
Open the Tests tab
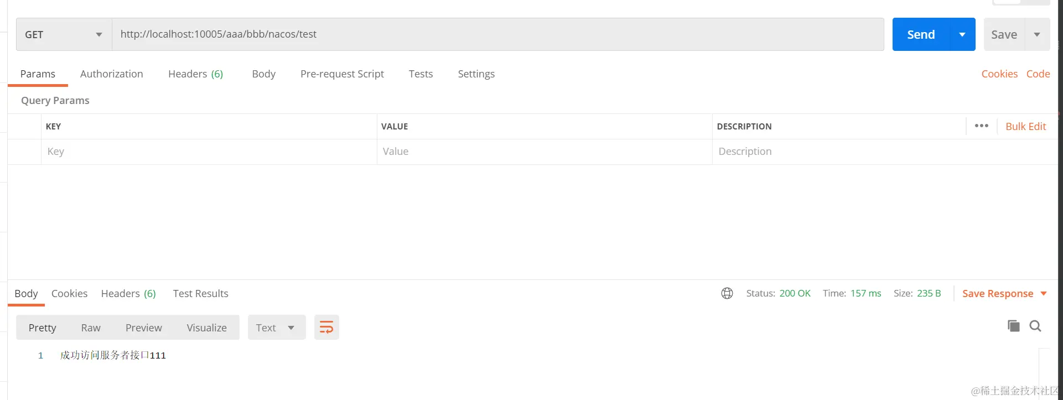coord(421,74)
